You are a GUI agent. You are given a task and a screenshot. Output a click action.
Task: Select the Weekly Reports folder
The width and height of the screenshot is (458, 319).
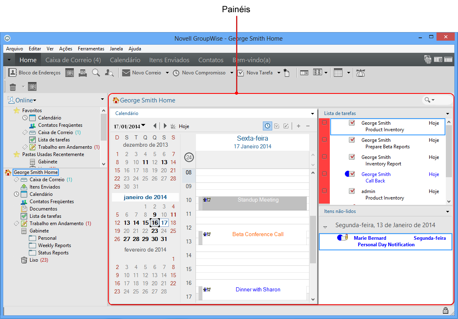54,245
